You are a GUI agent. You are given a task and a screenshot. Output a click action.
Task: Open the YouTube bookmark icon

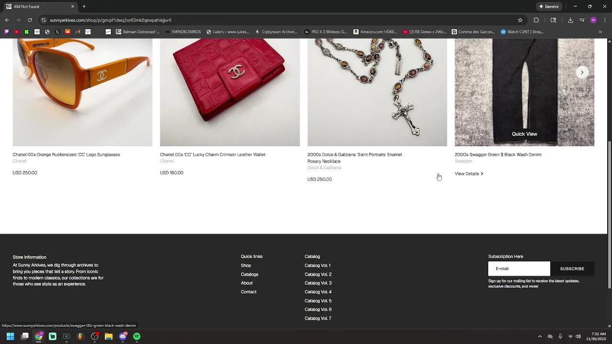[x=16, y=32]
